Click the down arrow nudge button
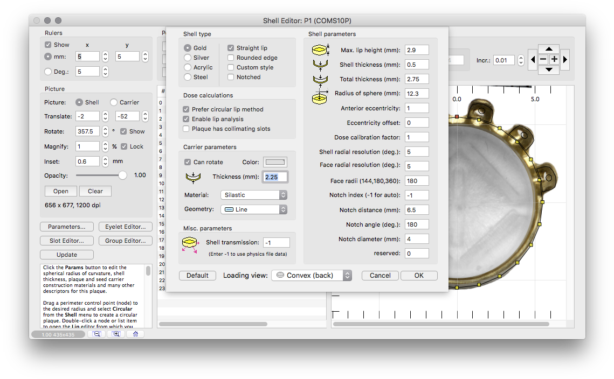The image size is (614, 379). 549,69
